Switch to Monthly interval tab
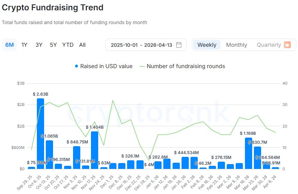298x194 pixels. coord(236,45)
